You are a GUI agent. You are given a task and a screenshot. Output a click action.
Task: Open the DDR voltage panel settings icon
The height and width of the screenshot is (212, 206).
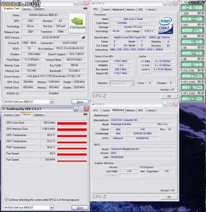point(199,13)
